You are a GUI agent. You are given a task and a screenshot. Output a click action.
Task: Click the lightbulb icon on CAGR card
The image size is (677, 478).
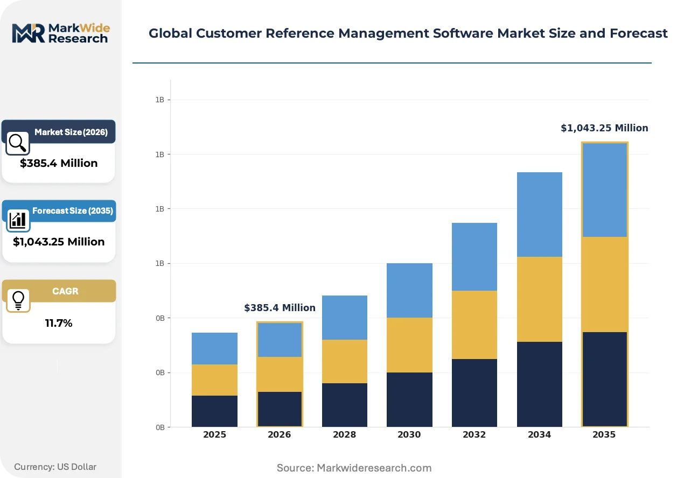(18, 299)
